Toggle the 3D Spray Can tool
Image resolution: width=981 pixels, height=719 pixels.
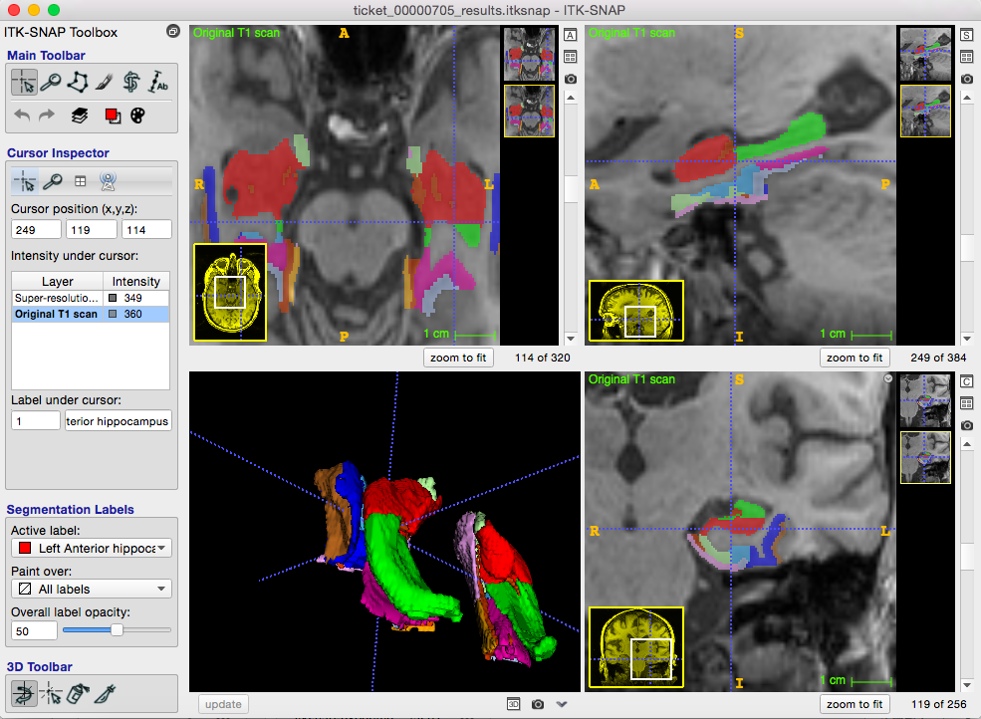79,693
